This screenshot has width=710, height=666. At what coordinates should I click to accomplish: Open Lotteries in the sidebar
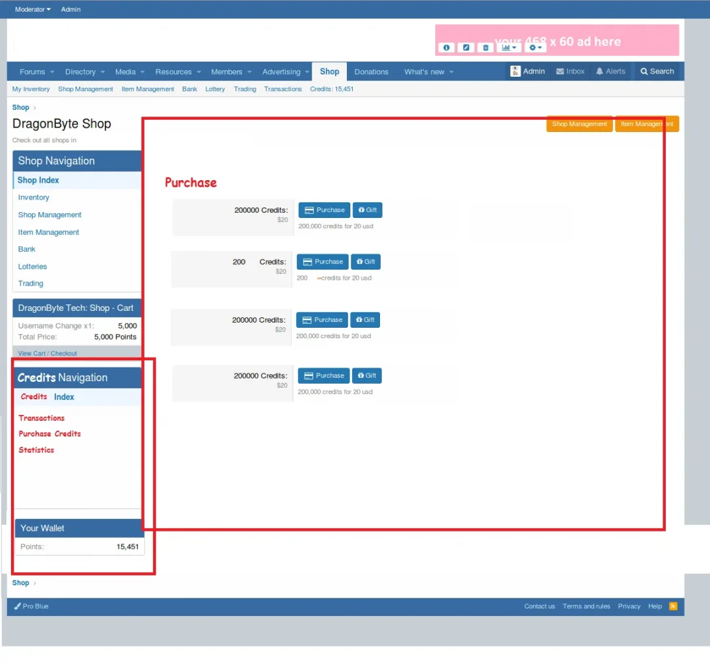[x=33, y=267]
